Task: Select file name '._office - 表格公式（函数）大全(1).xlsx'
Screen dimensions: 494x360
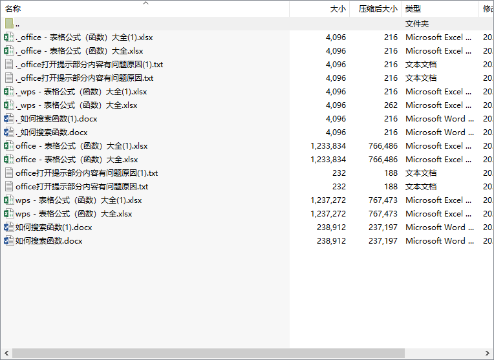Action: click(x=84, y=37)
